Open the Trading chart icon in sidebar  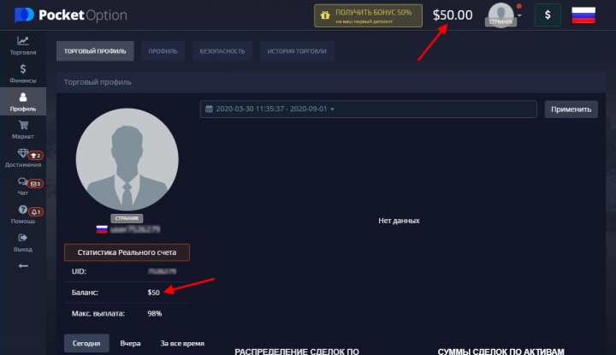[x=23, y=40]
